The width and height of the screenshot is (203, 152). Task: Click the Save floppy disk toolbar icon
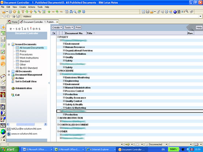[147, 12]
